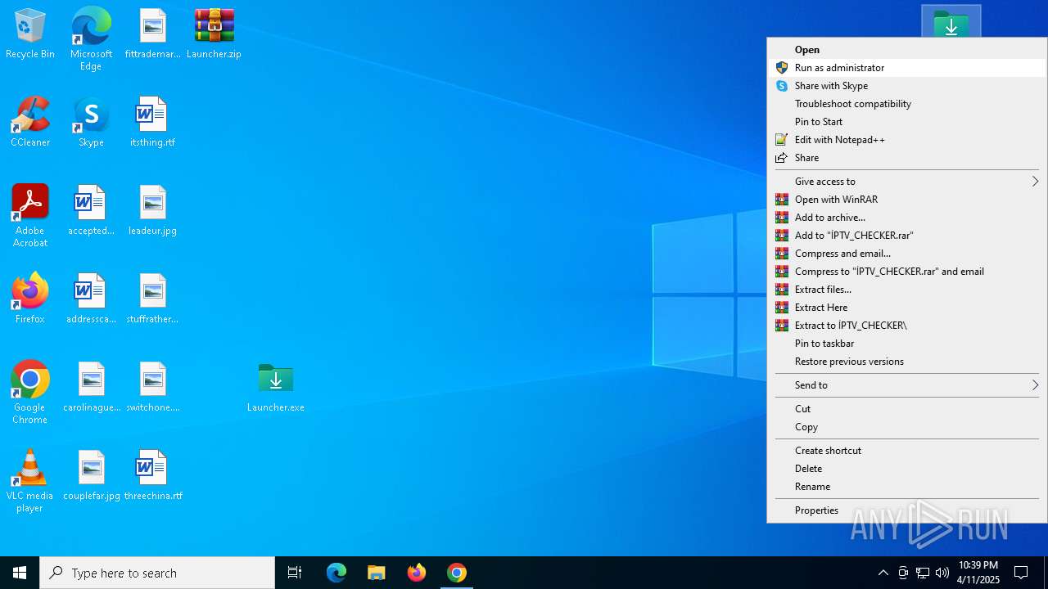Show hidden system tray icons
The height and width of the screenshot is (589, 1048).
[x=883, y=573]
